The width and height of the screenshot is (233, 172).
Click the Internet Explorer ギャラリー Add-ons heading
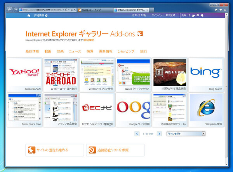[x=80, y=34]
